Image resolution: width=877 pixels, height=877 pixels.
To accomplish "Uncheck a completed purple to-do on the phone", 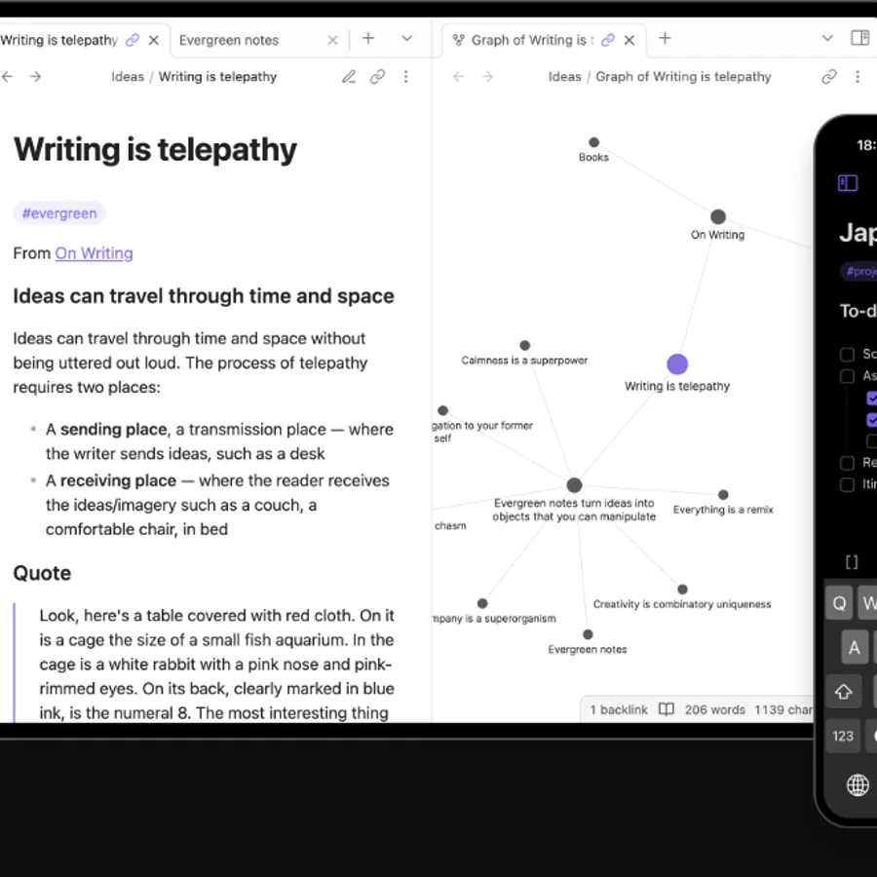I will 873,398.
